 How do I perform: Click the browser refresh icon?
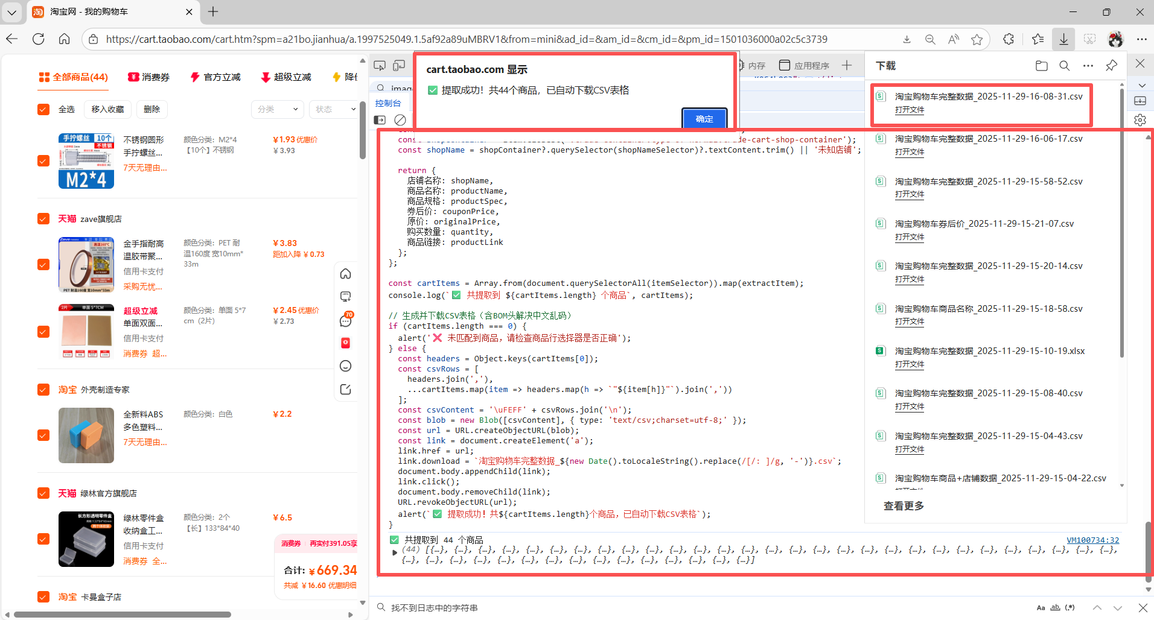tap(39, 39)
